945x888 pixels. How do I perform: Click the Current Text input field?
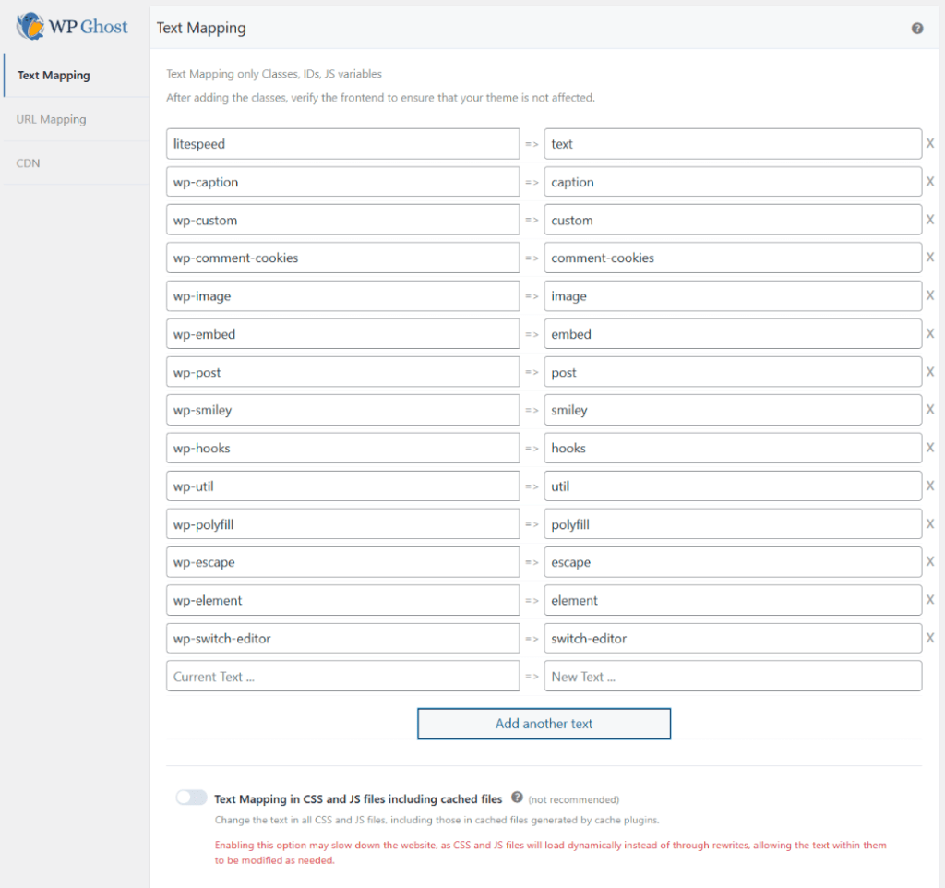[342, 676]
